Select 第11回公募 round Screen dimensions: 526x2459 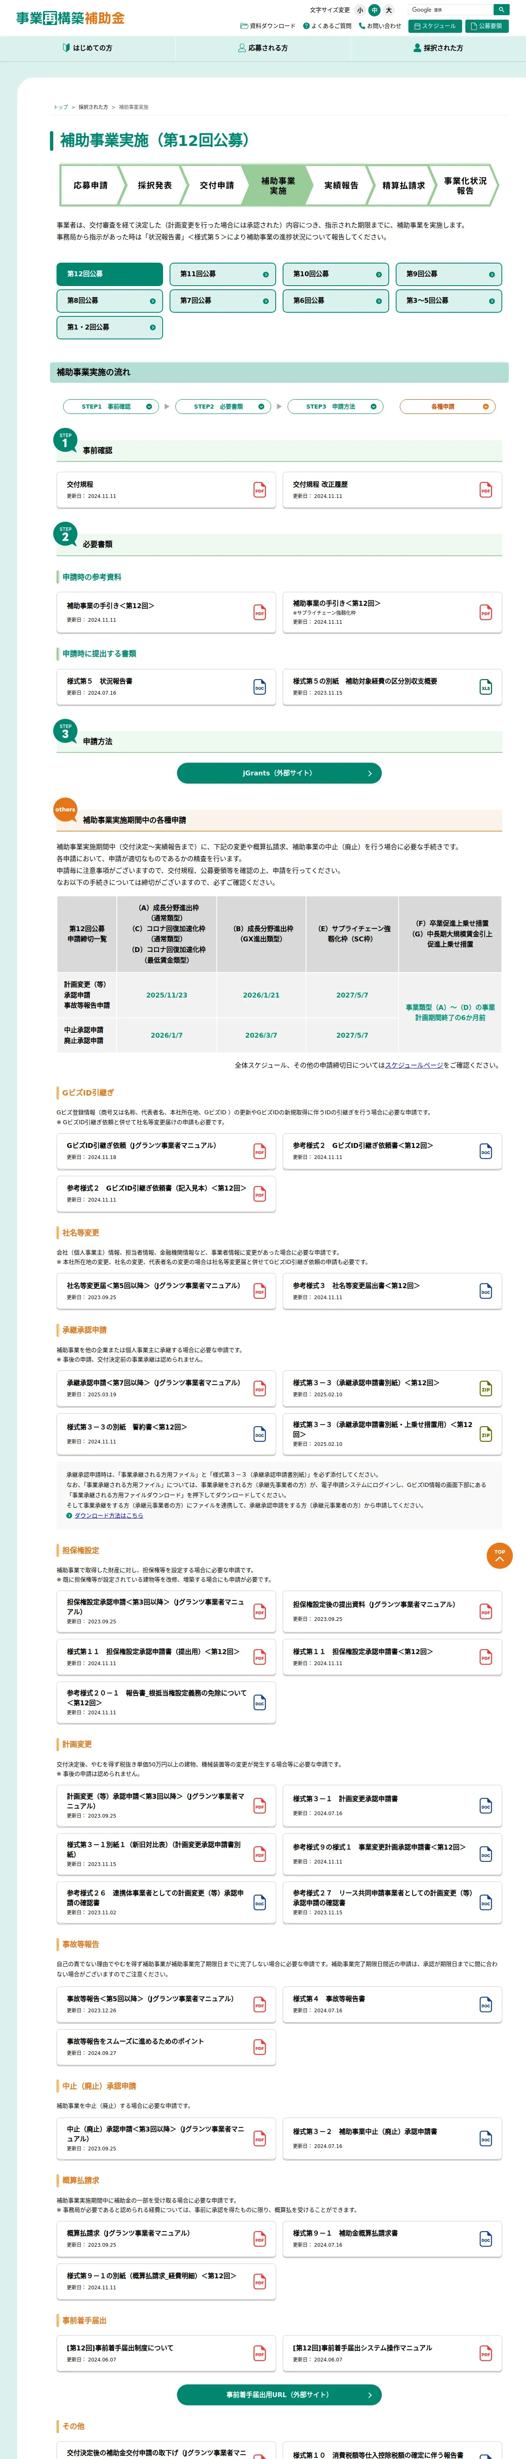tap(222, 274)
